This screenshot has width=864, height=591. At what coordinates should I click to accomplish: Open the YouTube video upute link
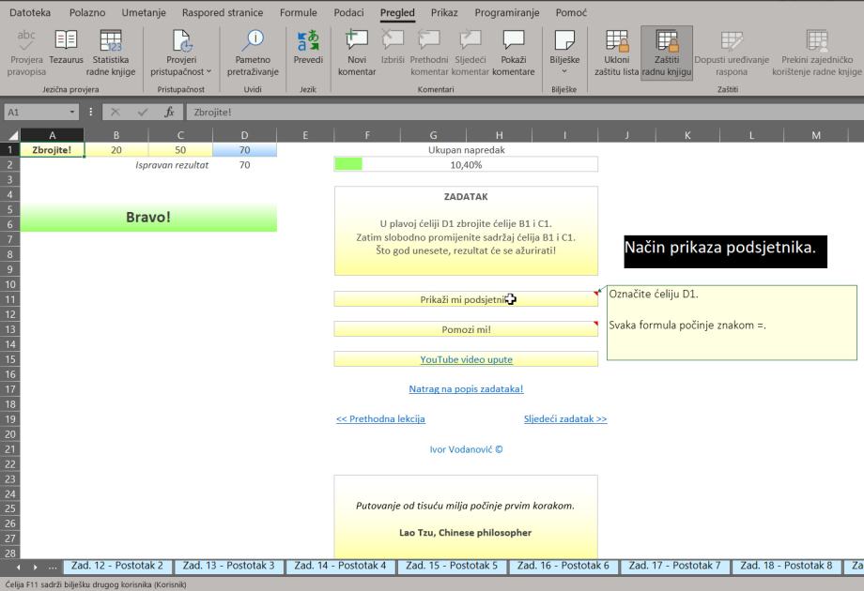coord(466,359)
